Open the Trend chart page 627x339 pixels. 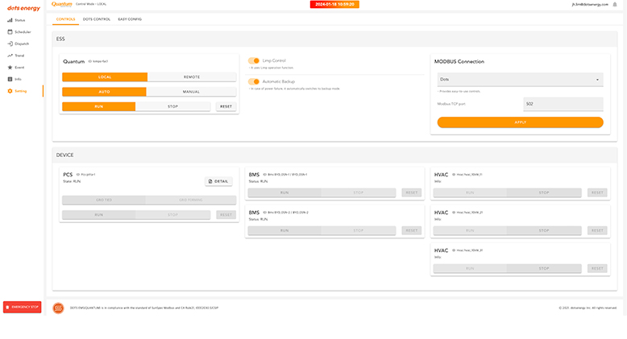coord(19,56)
